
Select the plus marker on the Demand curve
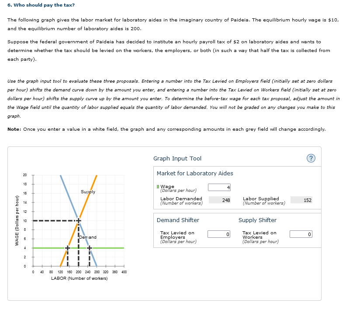coord(90,248)
